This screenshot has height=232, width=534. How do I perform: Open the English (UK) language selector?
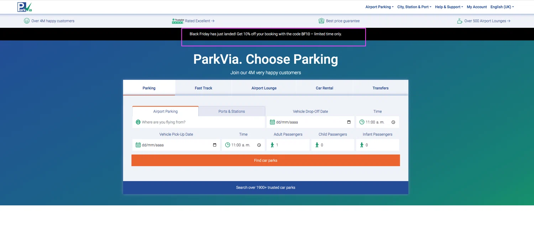(502, 7)
